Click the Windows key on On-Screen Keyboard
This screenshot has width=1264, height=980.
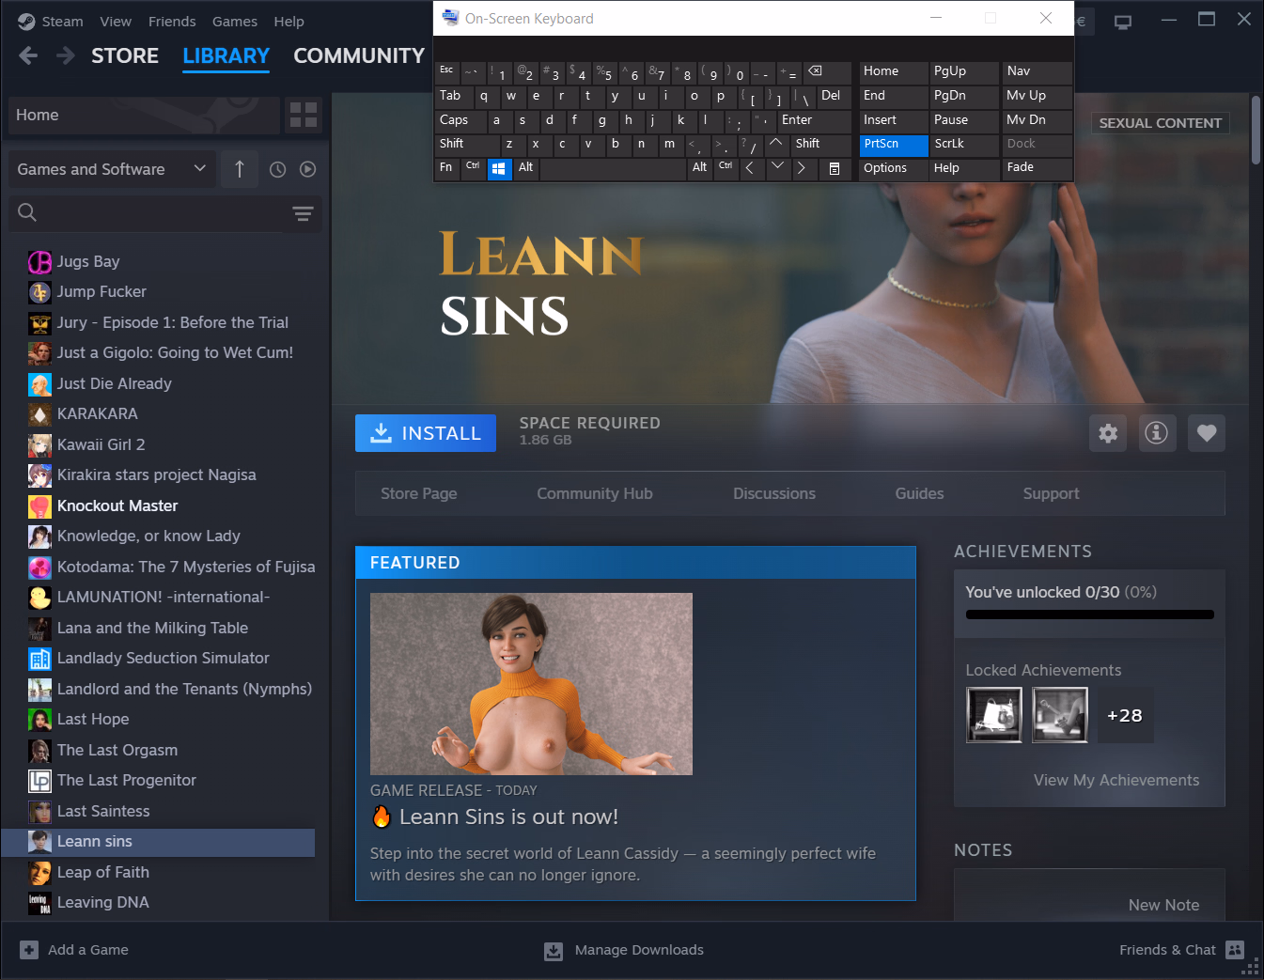pyautogui.click(x=499, y=168)
